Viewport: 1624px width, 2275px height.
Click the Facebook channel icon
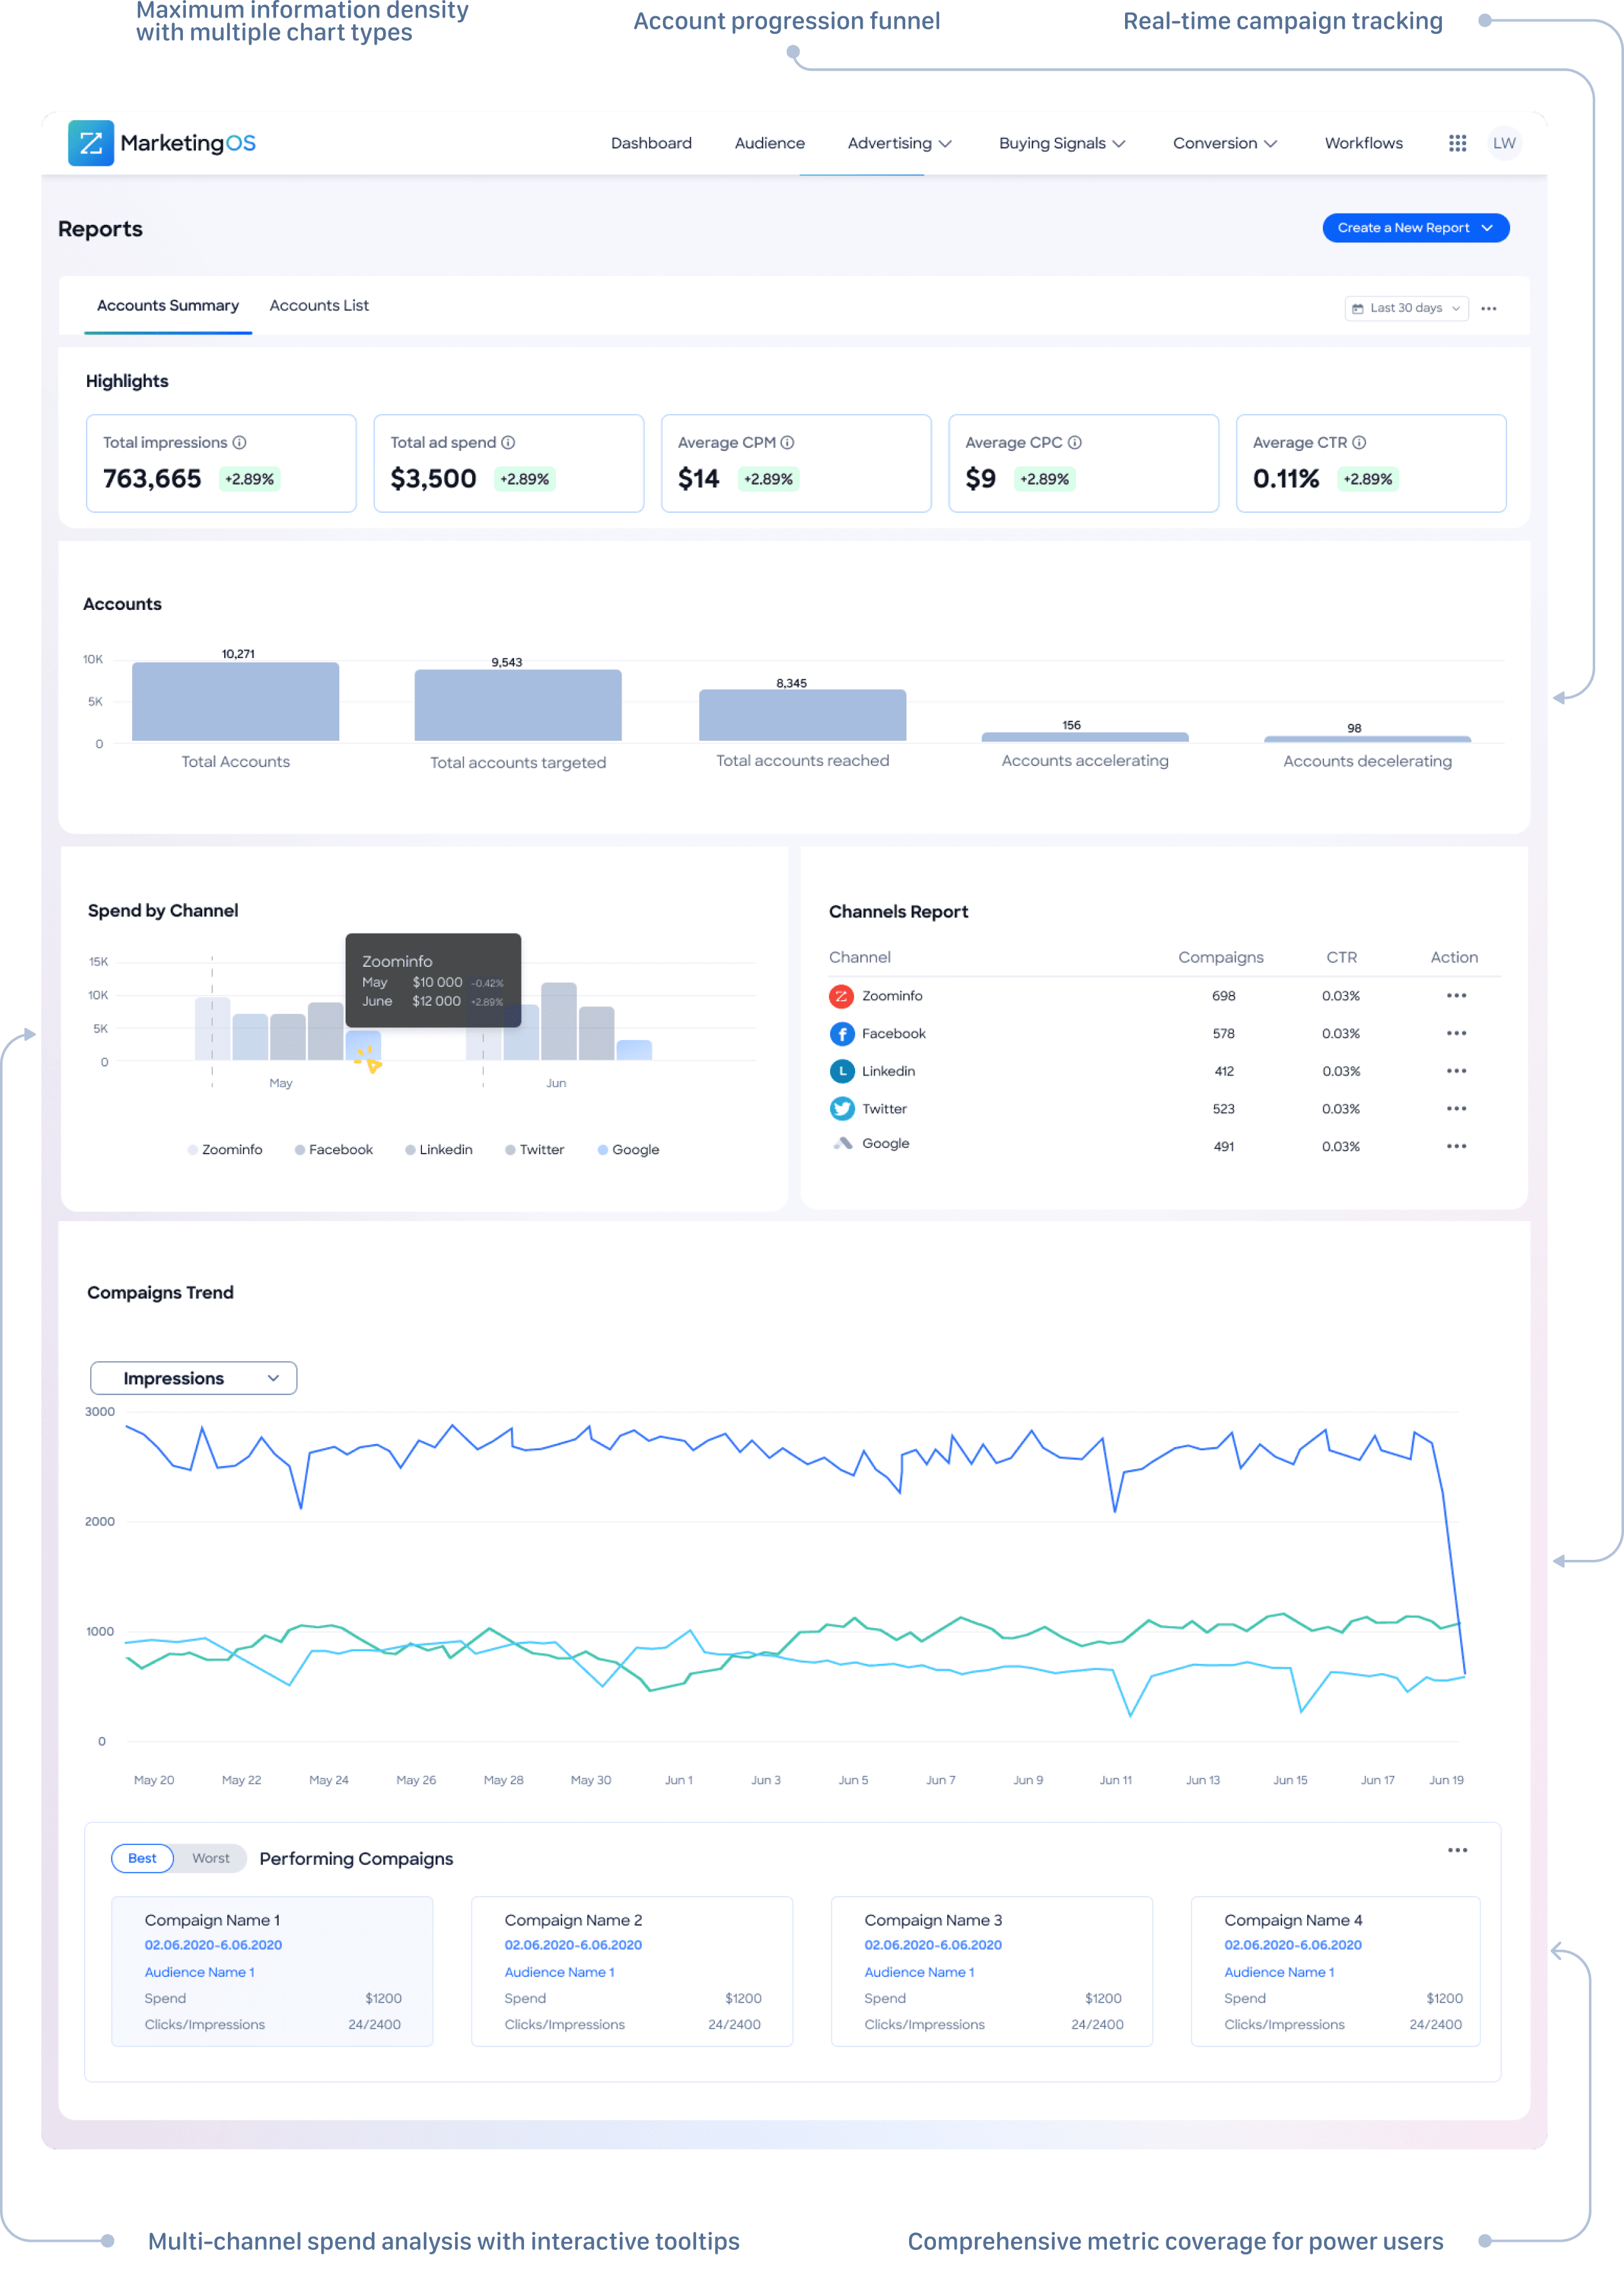[842, 1033]
